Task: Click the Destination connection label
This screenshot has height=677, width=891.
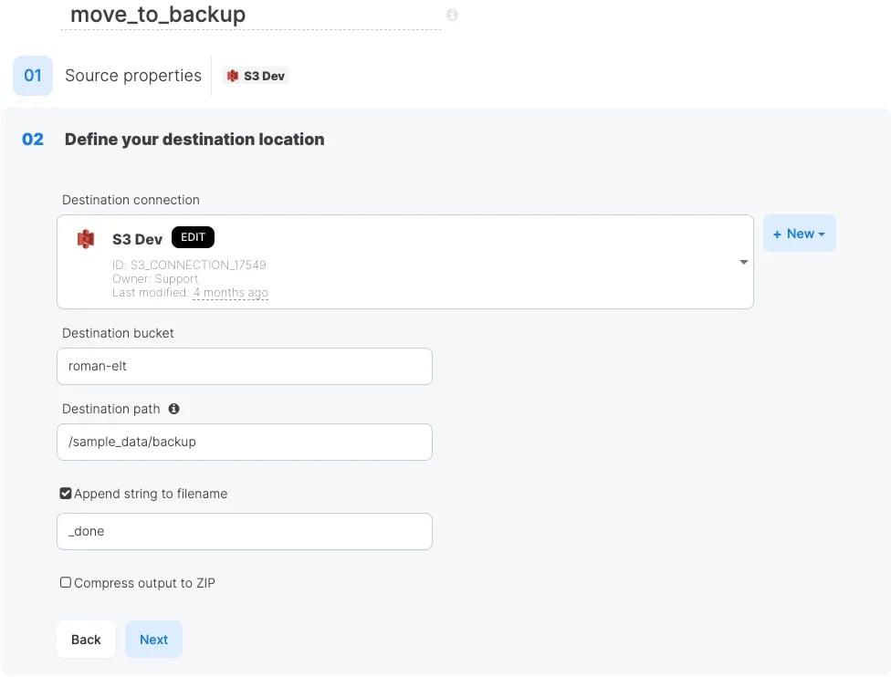Action: click(x=131, y=200)
